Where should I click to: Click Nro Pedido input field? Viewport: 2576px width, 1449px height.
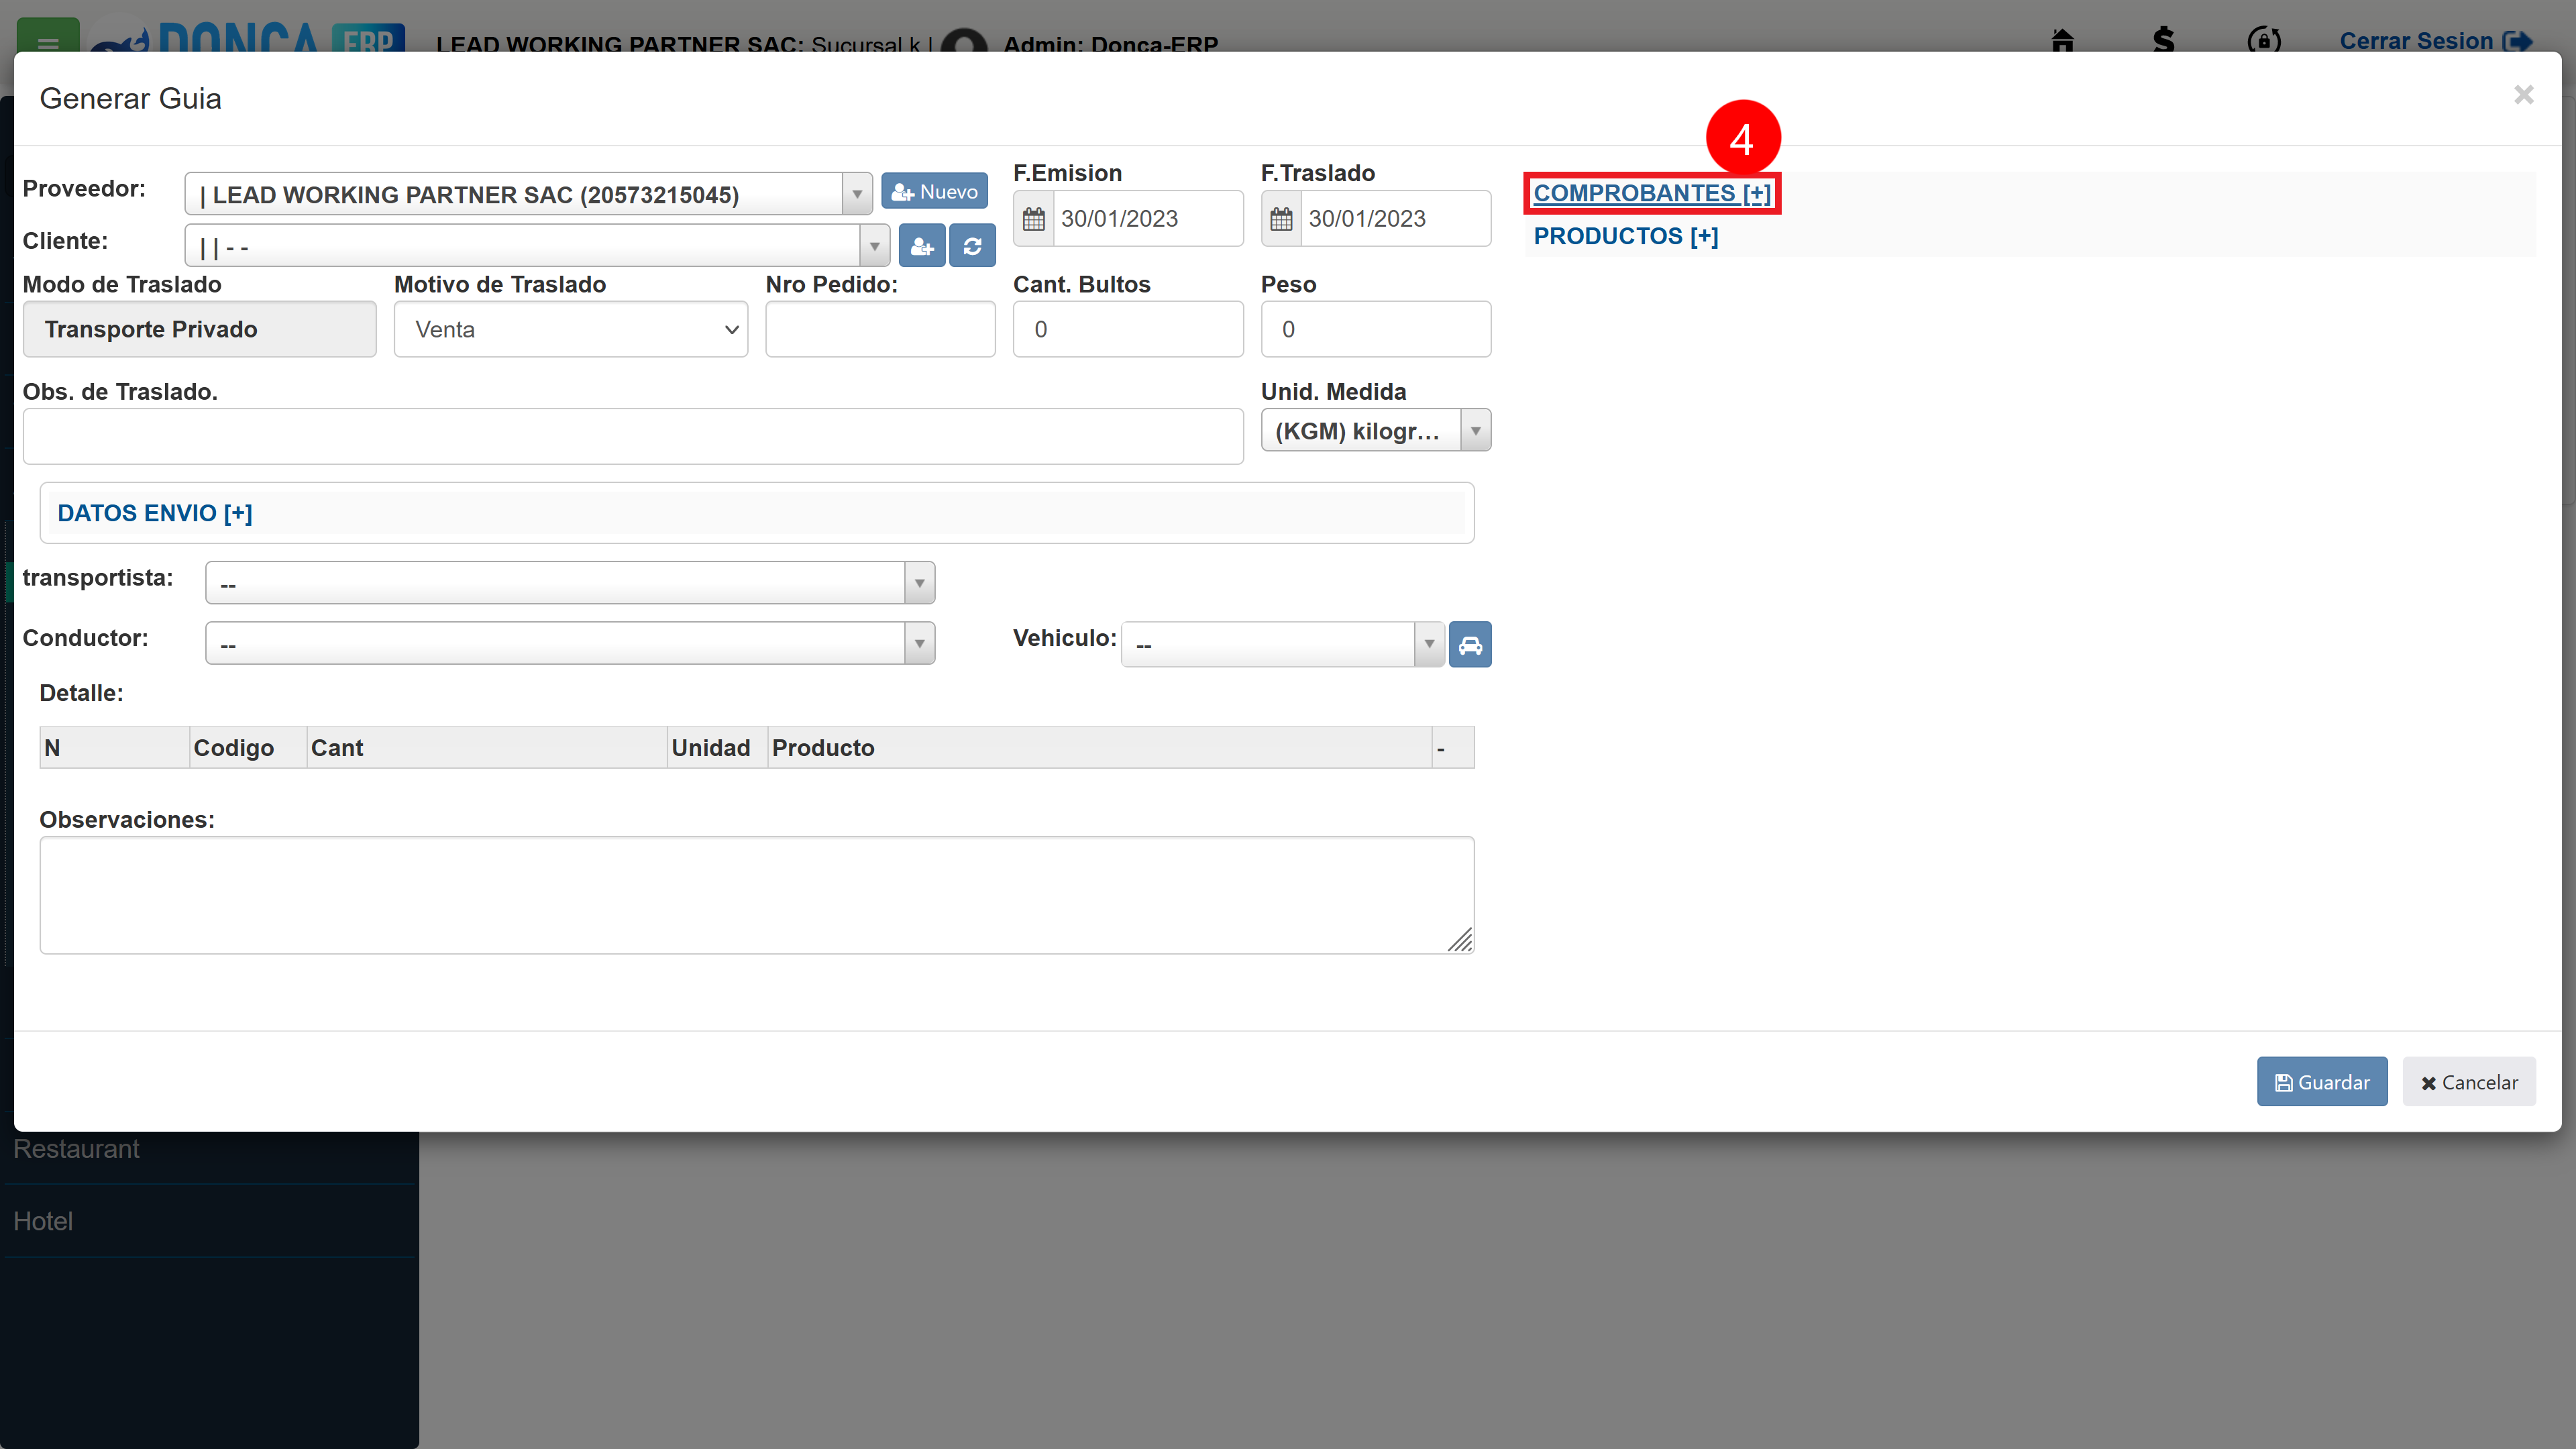point(880,329)
